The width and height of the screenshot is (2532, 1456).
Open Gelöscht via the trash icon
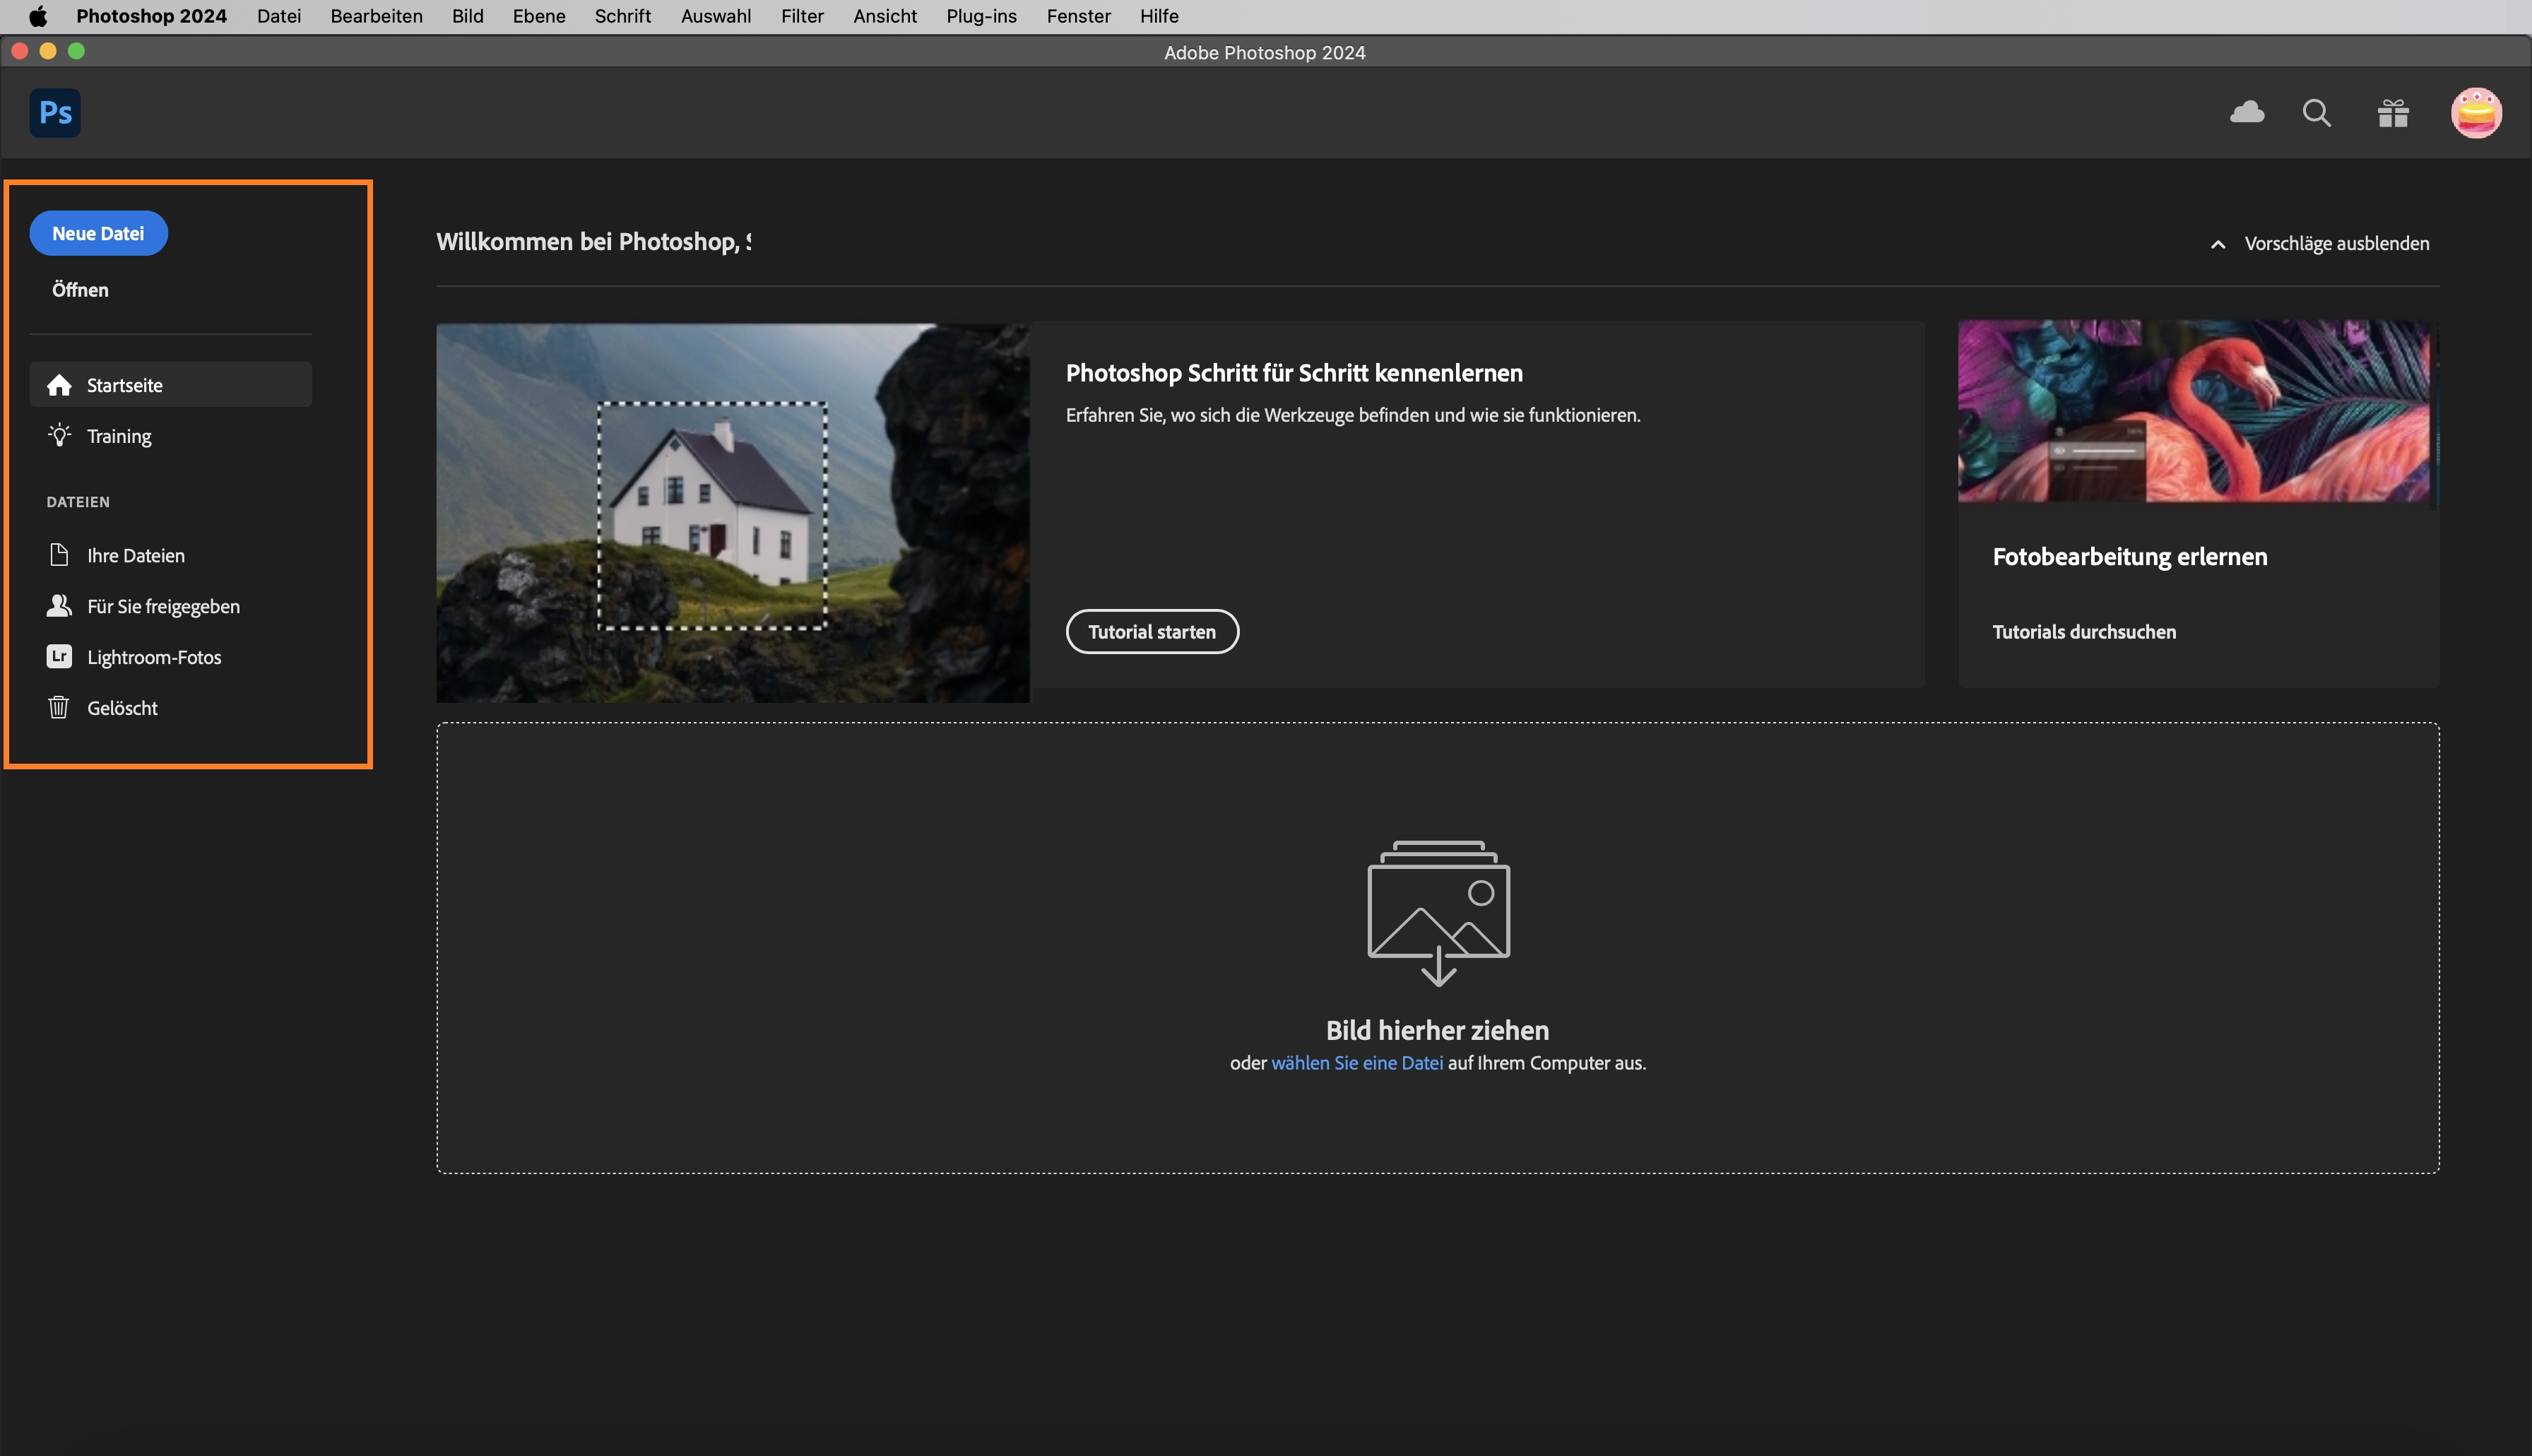(122, 708)
